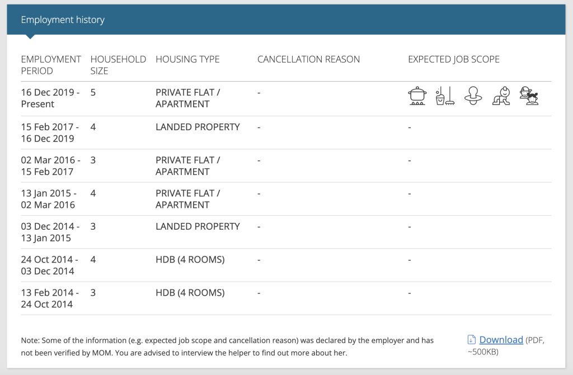Click the pacifier infant care icon
Image resolution: width=573 pixels, height=375 pixels.
click(473, 96)
